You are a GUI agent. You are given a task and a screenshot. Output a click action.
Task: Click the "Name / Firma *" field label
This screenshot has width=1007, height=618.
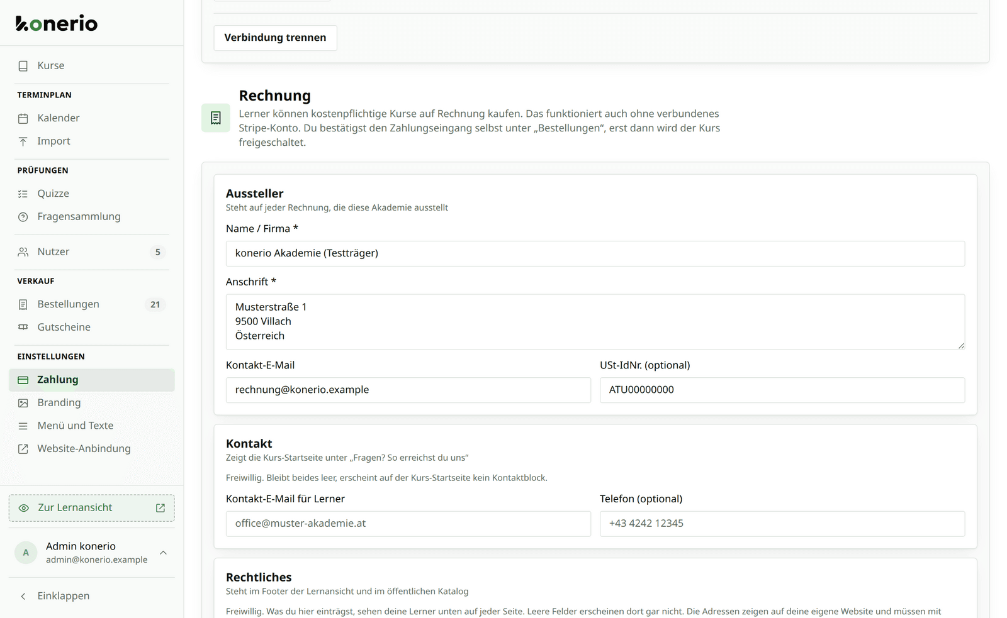(262, 229)
